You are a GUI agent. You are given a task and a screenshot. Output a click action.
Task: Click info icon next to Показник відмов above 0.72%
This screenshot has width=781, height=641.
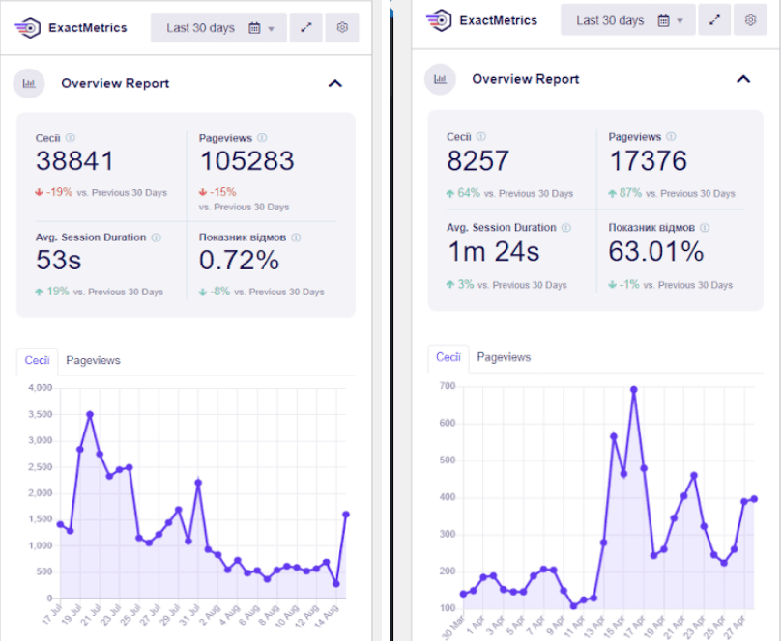point(296,237)
